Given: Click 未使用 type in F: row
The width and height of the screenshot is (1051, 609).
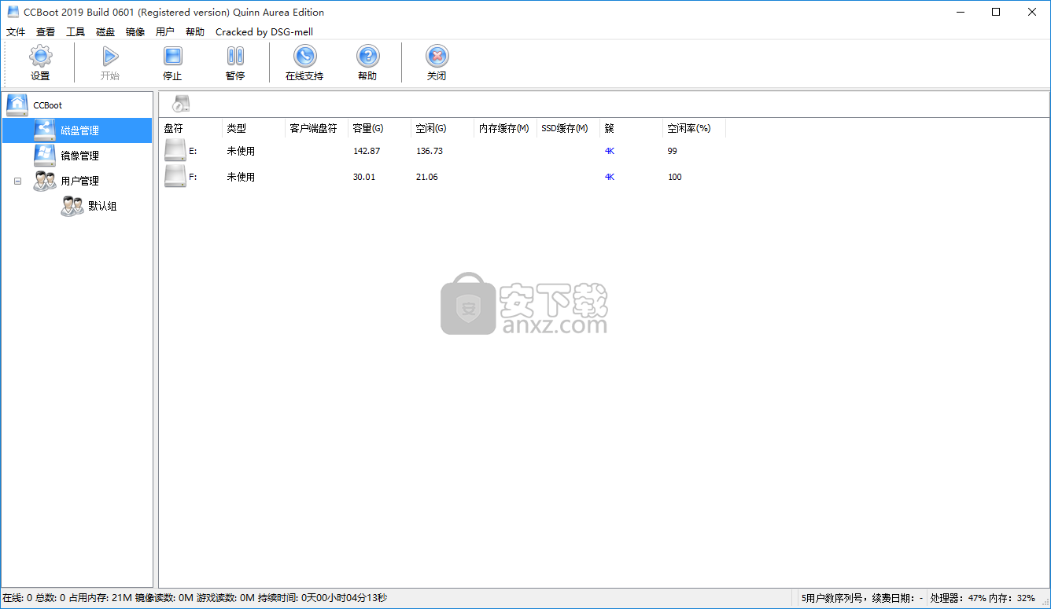Looking at the screenshot, I should [241, 177].
